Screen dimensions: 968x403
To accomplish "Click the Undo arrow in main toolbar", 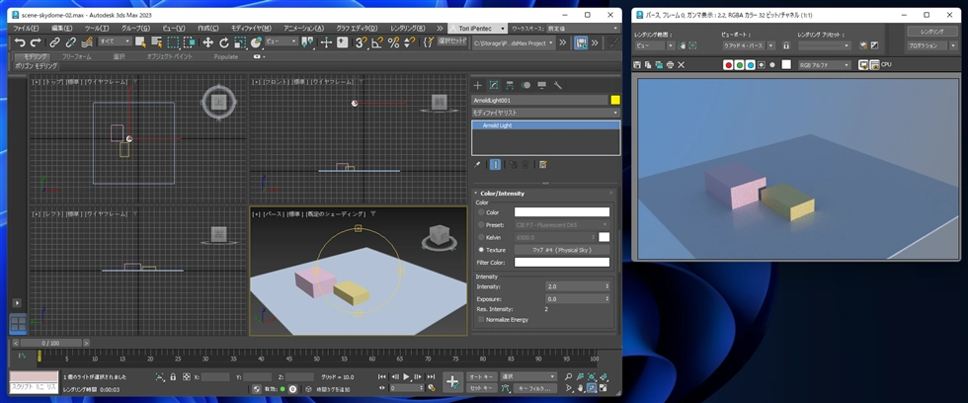I will pyautogui.click(x=20, y=42).
